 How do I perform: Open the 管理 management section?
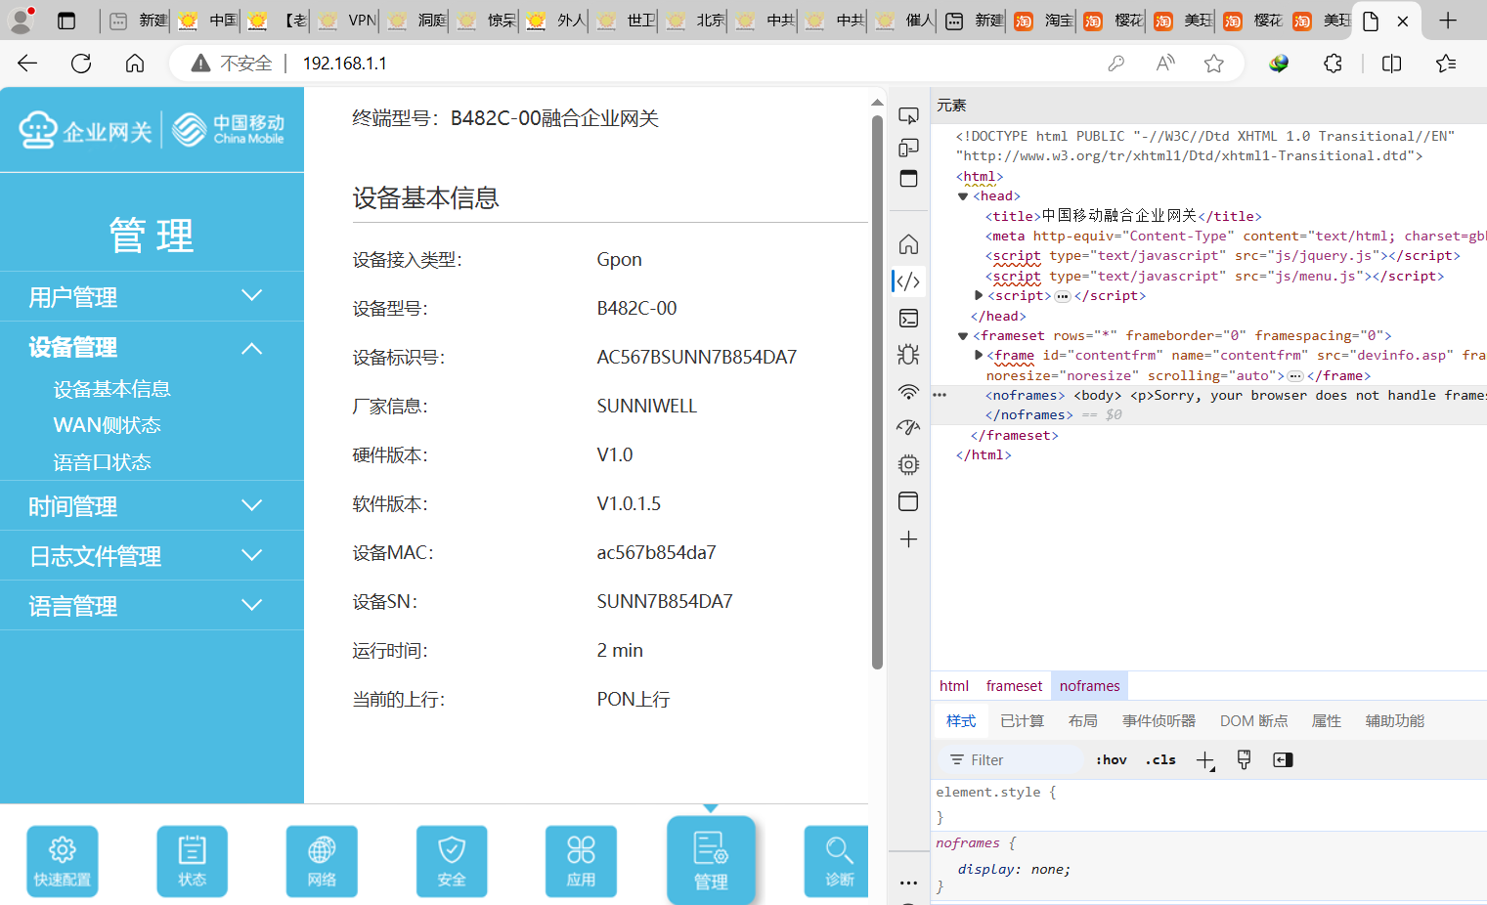pos(711,860)
